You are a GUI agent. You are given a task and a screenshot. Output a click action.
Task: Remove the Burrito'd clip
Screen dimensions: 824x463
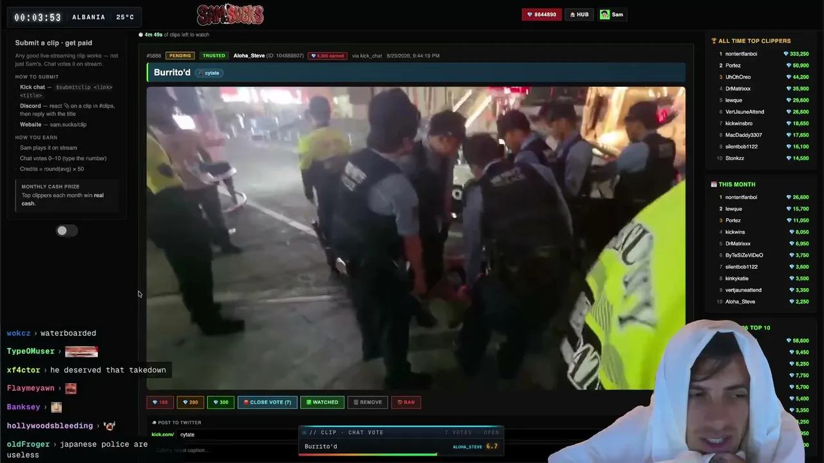[368, 403]
